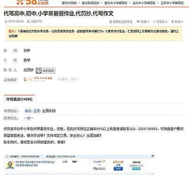Click the 详情 link in the order row
189x175 pixels.
[x=118, y=165]
